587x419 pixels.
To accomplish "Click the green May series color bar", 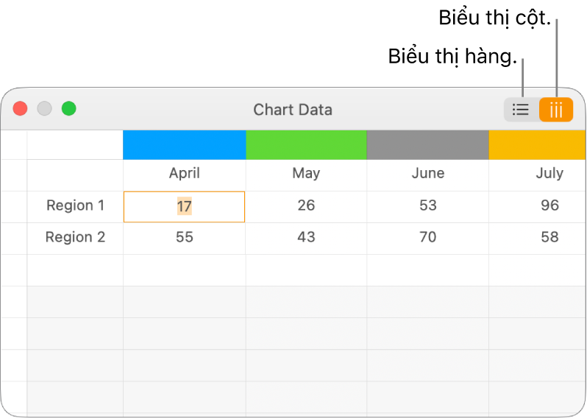I will point(306,145).
